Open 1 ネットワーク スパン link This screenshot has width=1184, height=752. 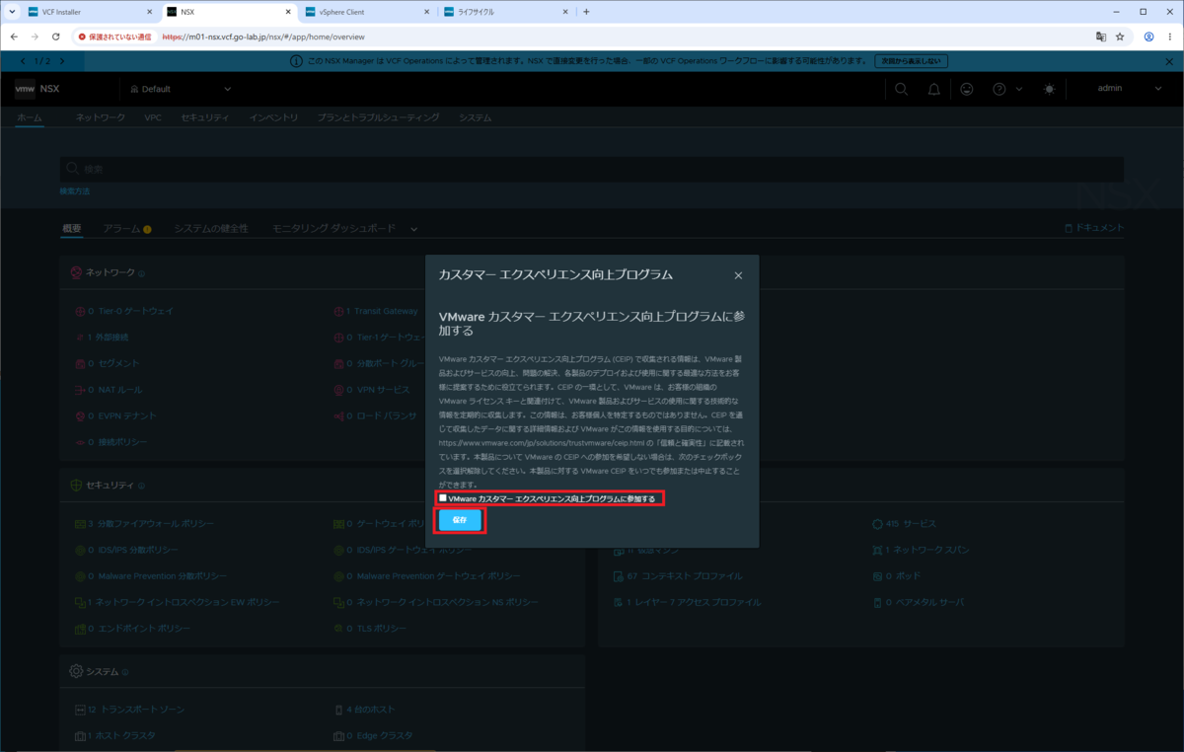tap(926, 549)
